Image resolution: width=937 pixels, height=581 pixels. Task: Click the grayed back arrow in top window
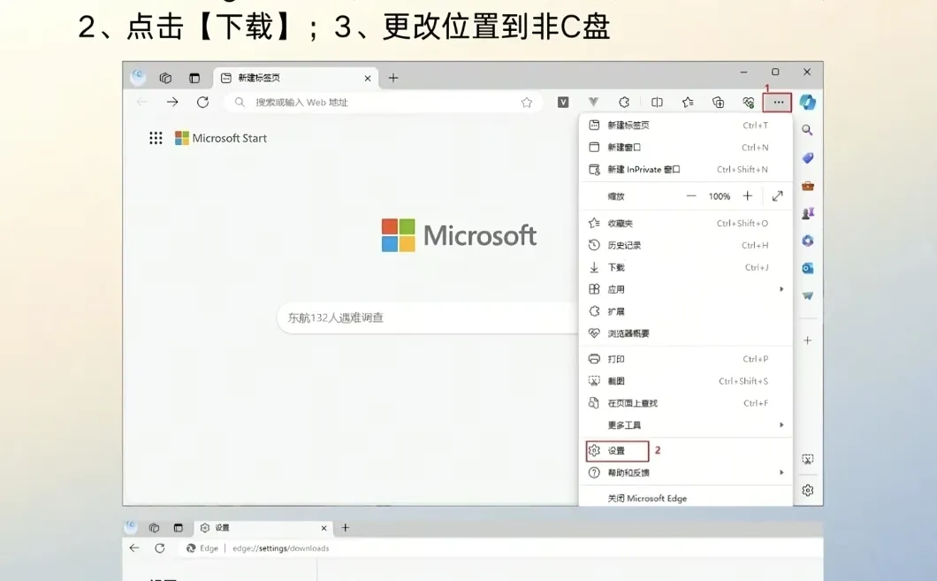pyautogui.click(x=142, y=103)
